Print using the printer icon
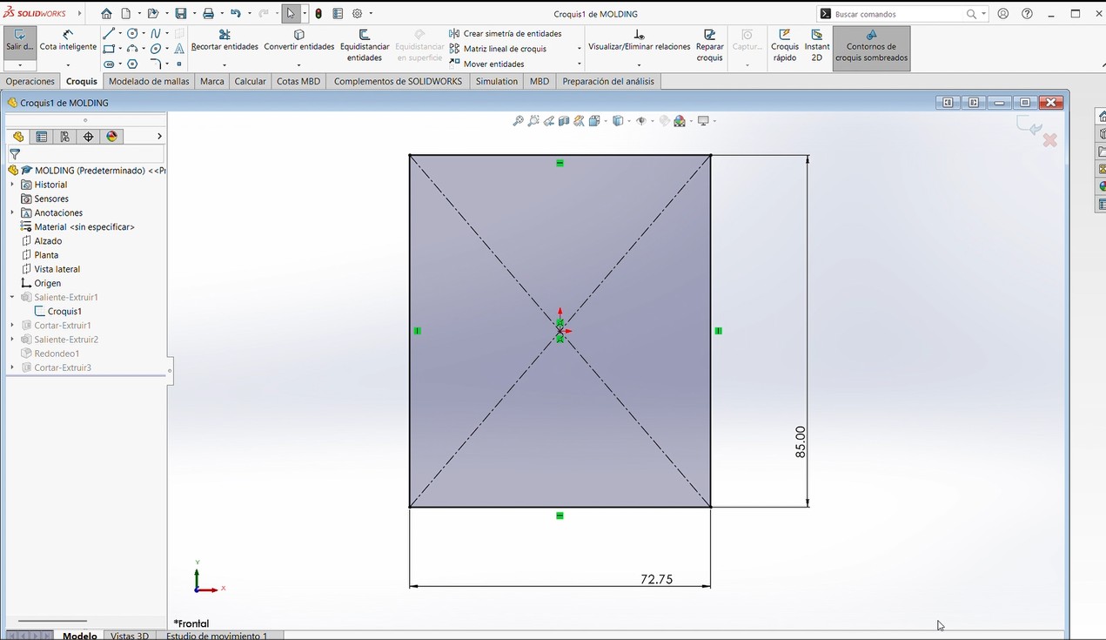1106x640 pixels. click(x=208, y=14)
